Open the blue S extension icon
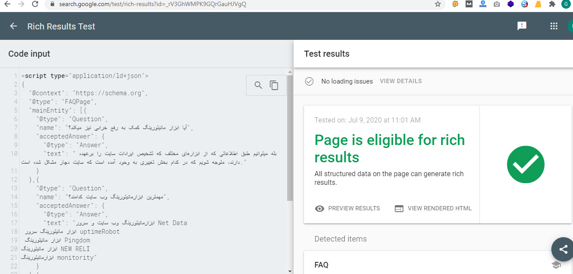The height and width of the screenshot is (274, 573). pos(524,4)
